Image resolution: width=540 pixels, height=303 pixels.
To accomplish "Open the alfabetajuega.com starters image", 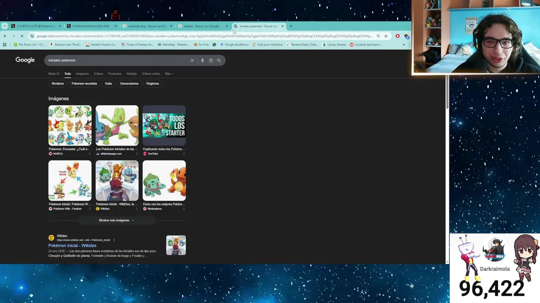I will tap(117, 125).
